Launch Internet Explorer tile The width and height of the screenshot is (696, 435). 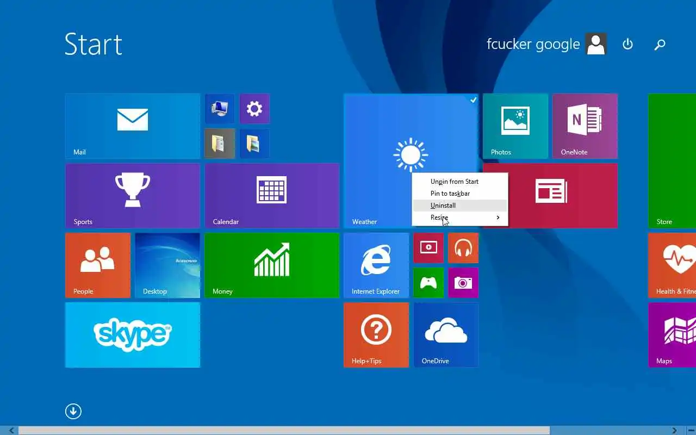pyautogui.click(x=376, y=265)
